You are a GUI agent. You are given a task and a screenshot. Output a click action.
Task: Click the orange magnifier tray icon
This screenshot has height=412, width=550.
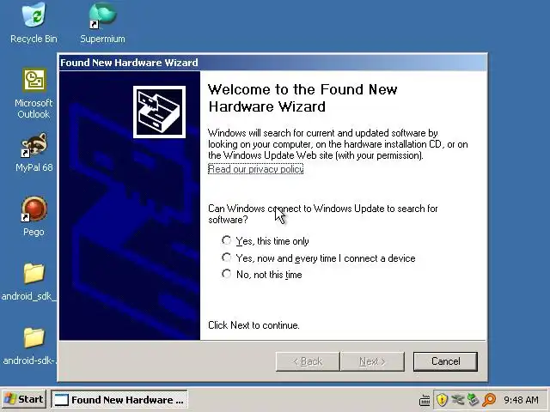[x=489, y=399]
